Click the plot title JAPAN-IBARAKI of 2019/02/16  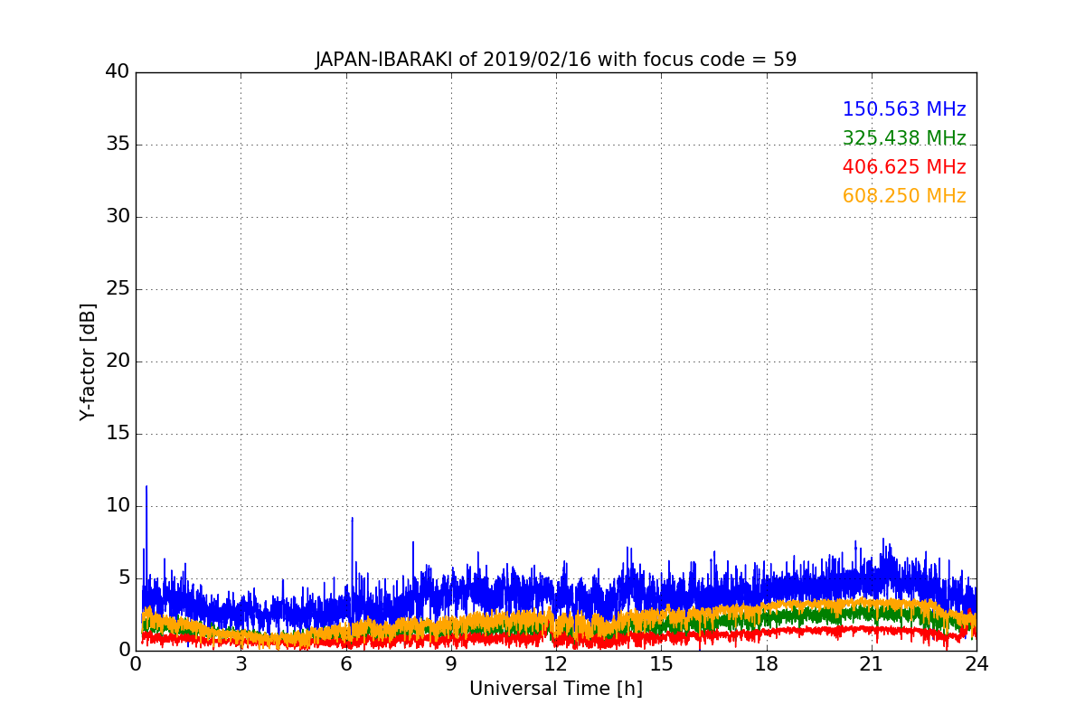[556, 60]
